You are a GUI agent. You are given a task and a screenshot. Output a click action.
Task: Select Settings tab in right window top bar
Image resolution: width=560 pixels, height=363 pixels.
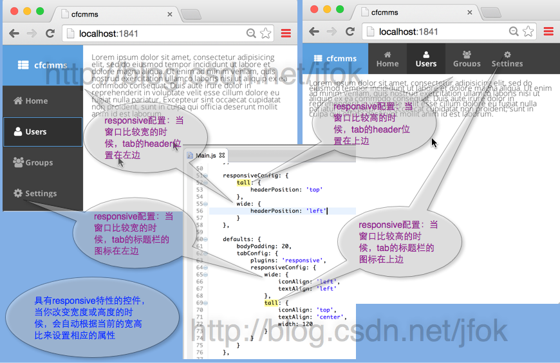(x=507, y=59)
